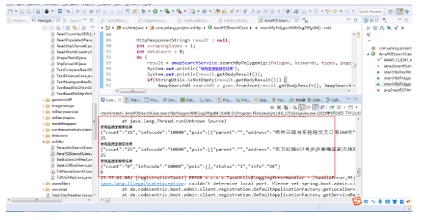Switch to the Project Explorer tab
The width and height of the screenshot is (421, 220).
(18, 20)
